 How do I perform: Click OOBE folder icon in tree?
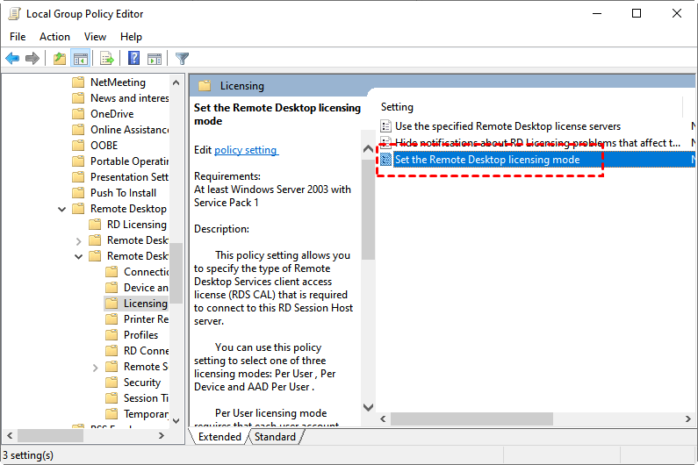pyautogui.click(x=78, y=146)
